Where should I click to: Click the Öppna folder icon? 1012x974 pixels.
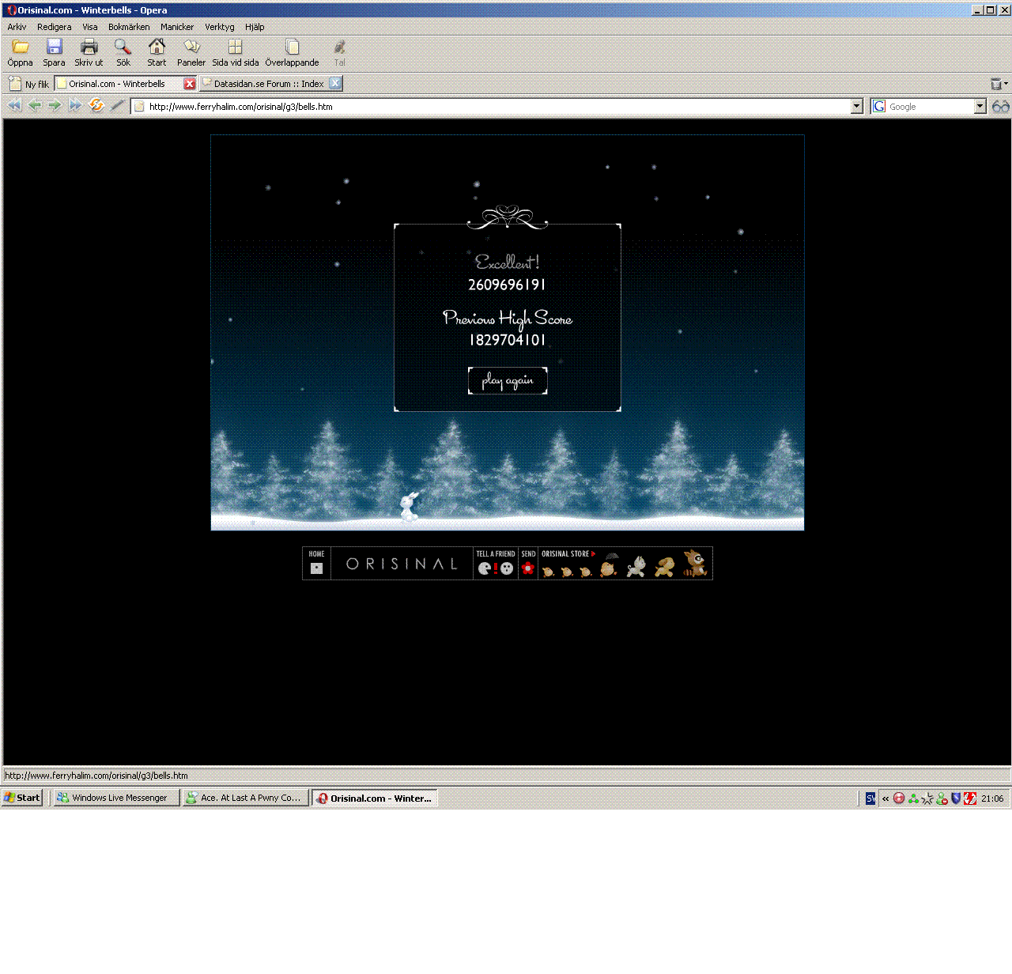(x=21, y=47)
